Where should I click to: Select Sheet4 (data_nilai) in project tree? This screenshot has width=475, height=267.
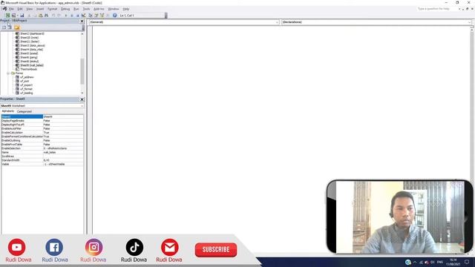31,50
